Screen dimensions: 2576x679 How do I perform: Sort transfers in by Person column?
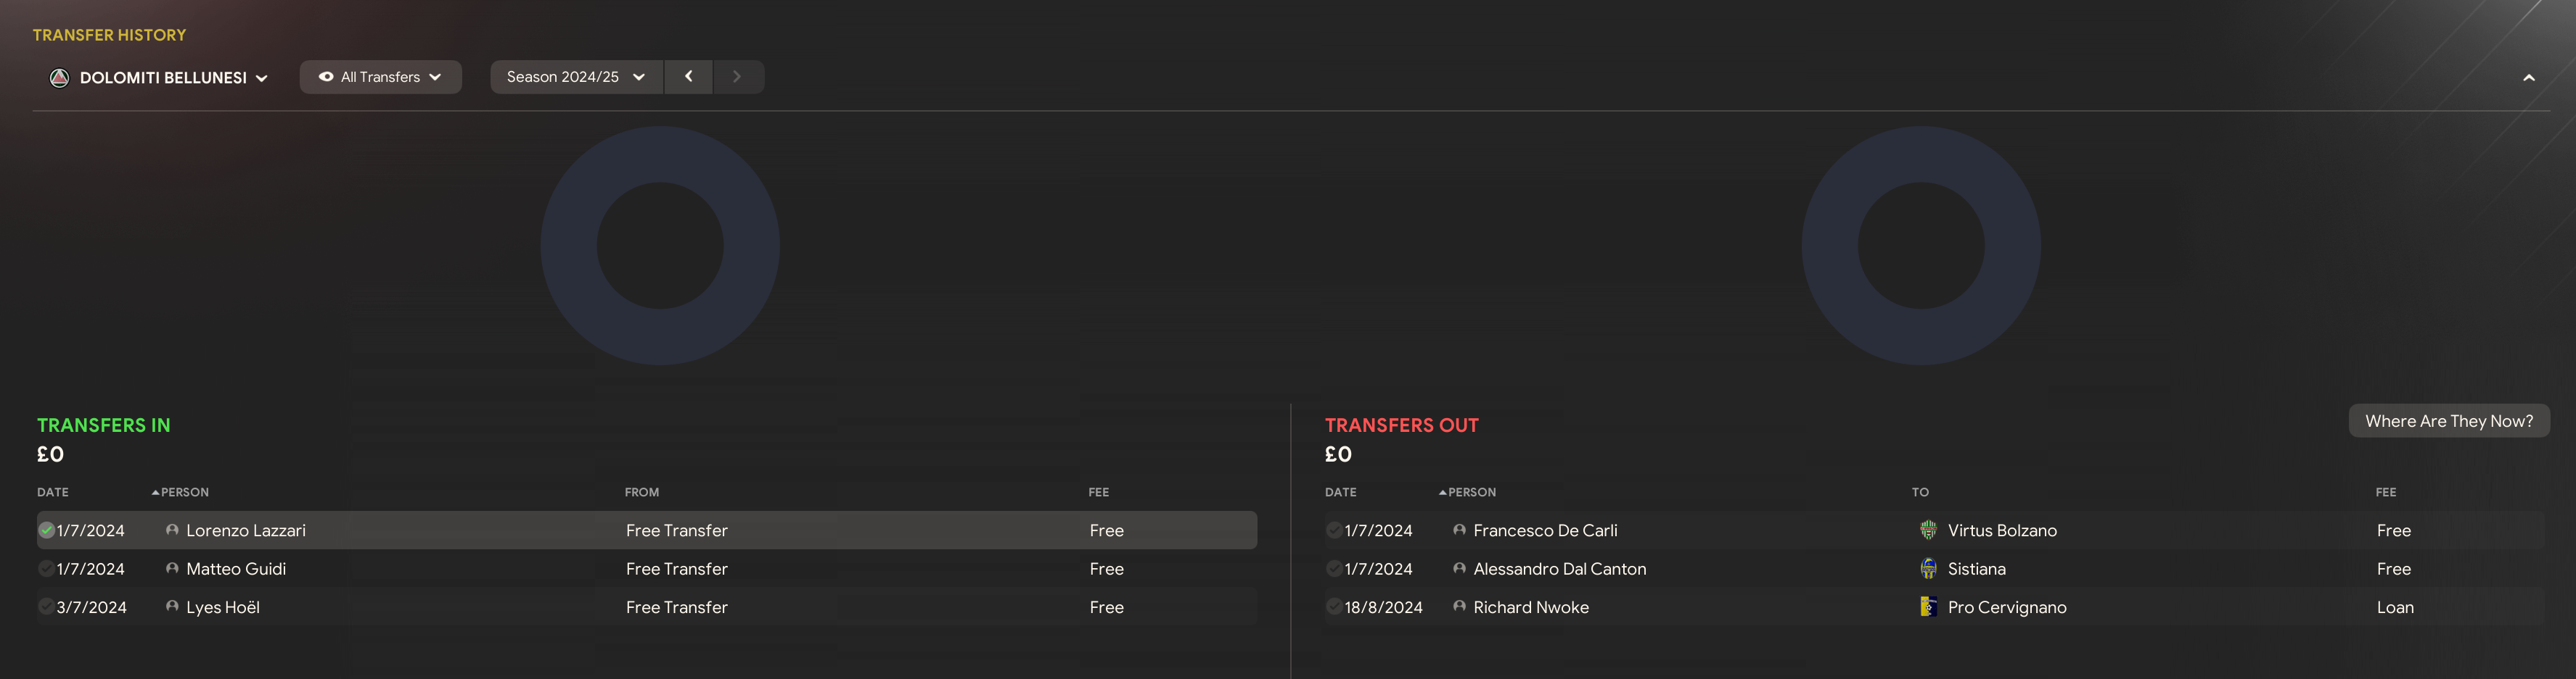coord(184,492)
